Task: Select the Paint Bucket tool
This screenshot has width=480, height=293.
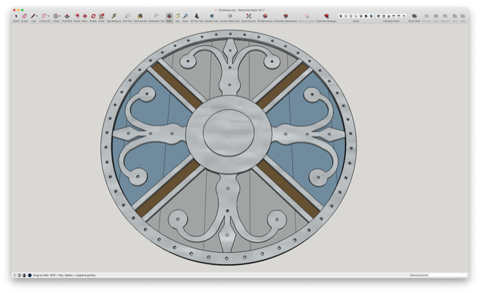Action: [140, 16]
